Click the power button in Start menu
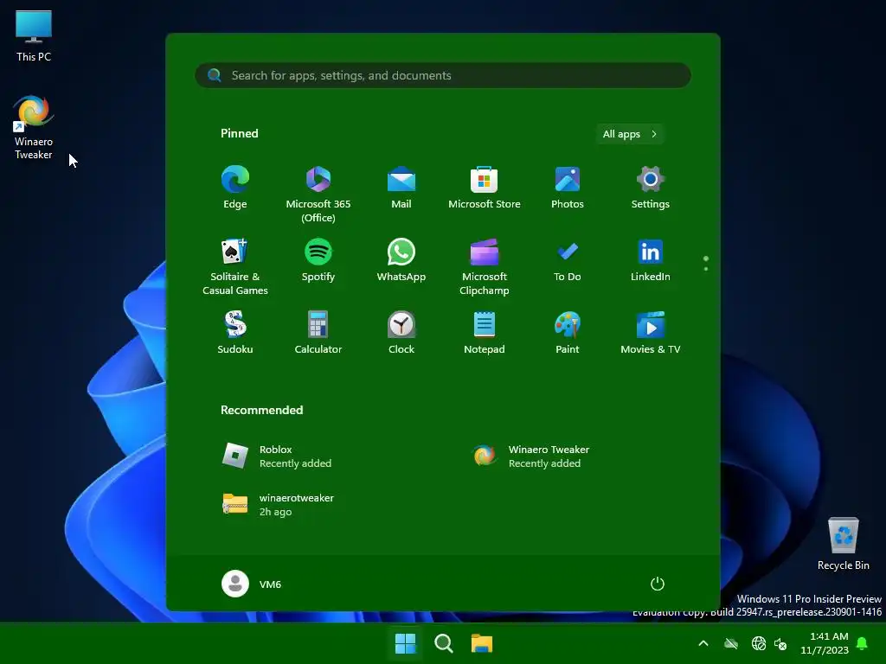Image resolution: width=886 pixels, height=664 pixels. point(658,584)
